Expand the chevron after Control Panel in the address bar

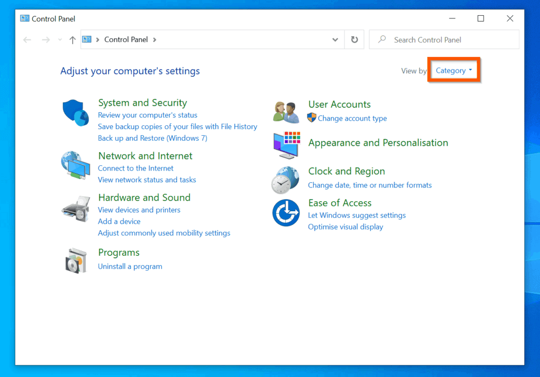point(155,39)
